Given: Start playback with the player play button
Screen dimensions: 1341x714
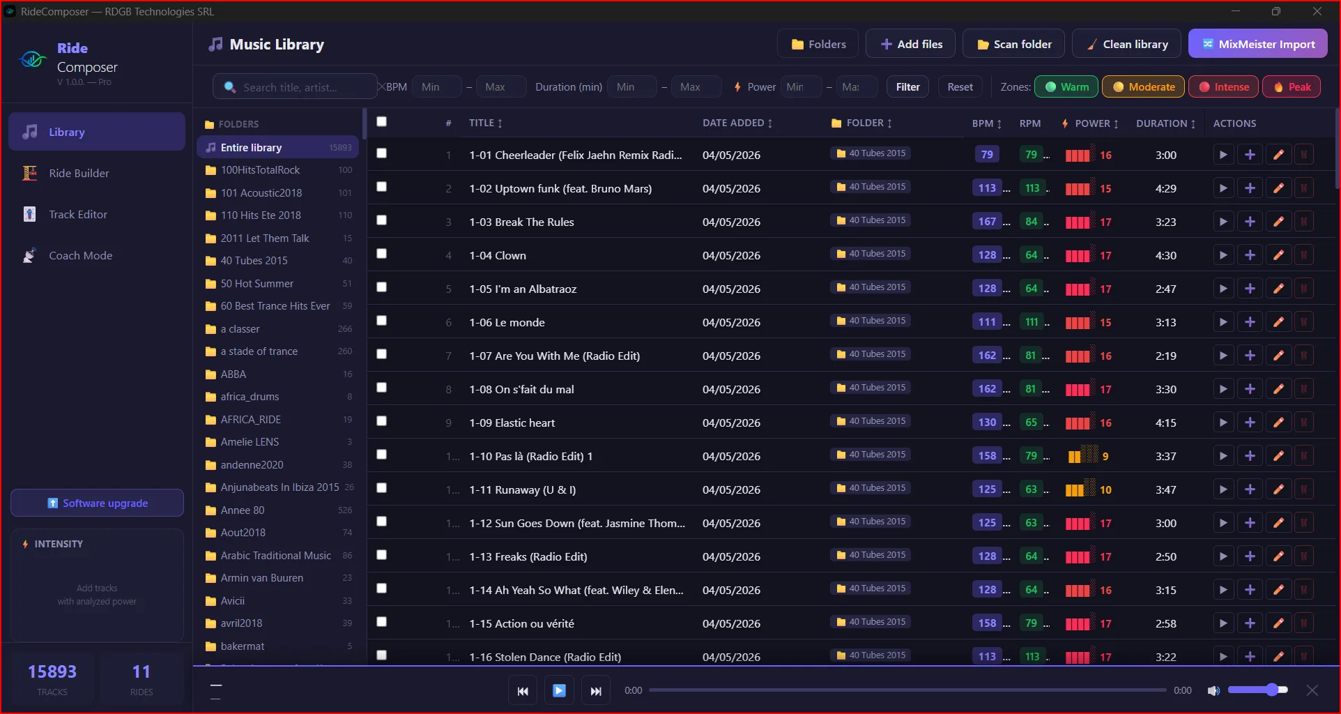Looking at the screenshot, I should [x=559, y=691].
